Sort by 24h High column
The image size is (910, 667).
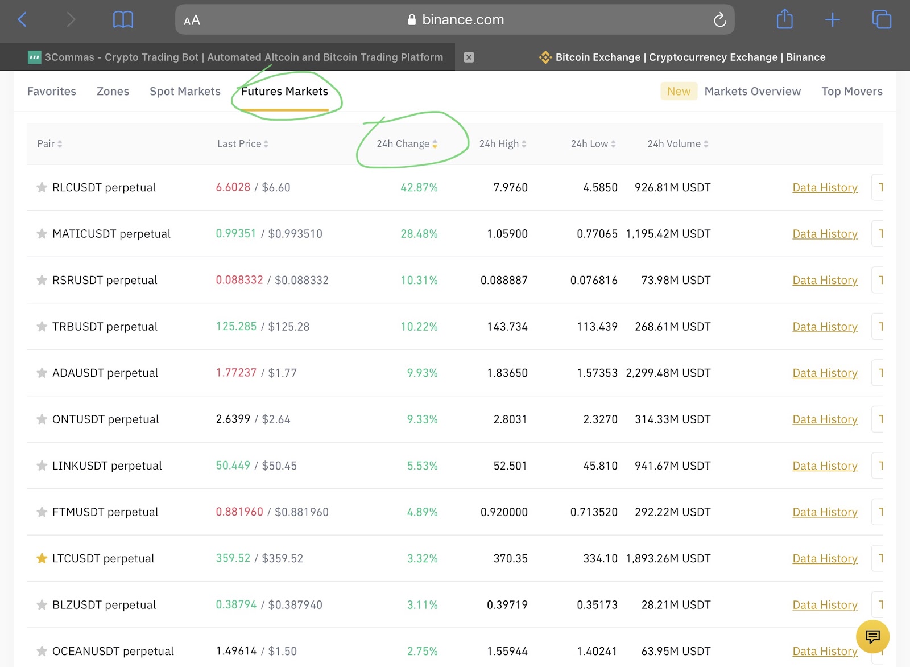click(503, 144)
